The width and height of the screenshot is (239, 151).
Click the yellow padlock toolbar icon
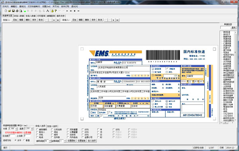[52, 11]
